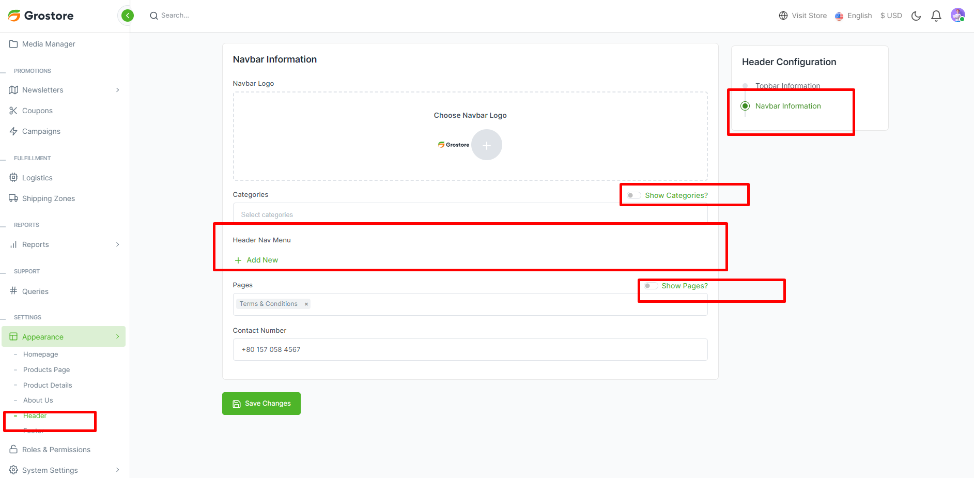Enable the Show Categories toggle
This screenshot has height=478, width=974.
pyautogui.click(x=633, y=195)
